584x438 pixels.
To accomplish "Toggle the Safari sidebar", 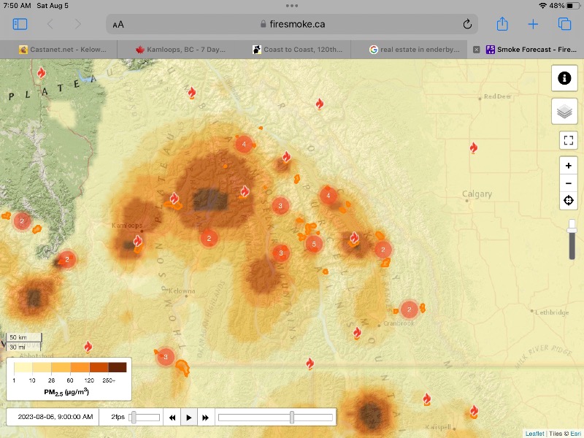I will point(20,24).
